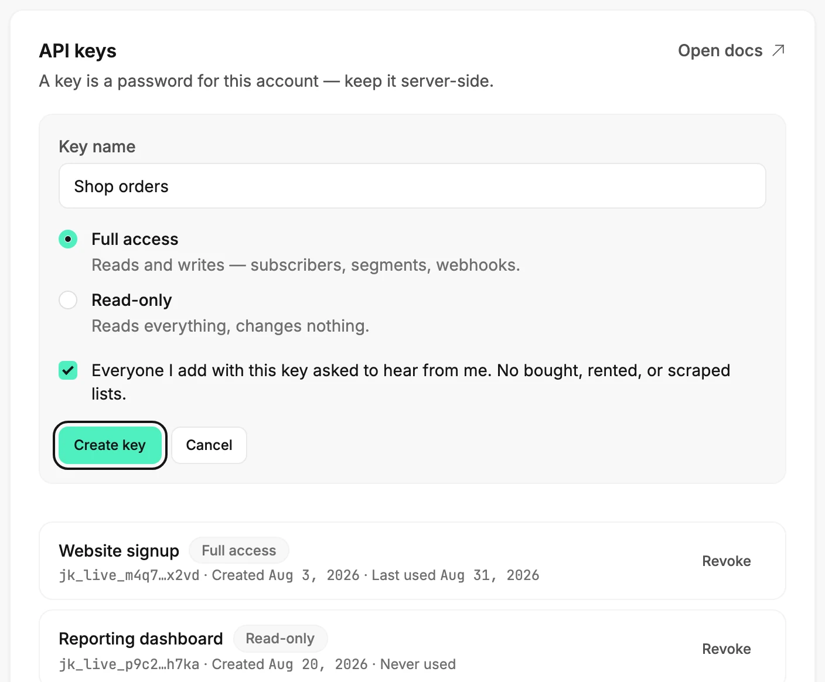This screenshot has width=825, height=682.
Task: Click the 'A key is a password' subtitle
Action: pyautogui.click(x=267, y=81)
